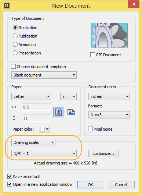Viewport: 142px width, 195px height.
Task: Click the paper height field showing 11
Action: [37, 118]
